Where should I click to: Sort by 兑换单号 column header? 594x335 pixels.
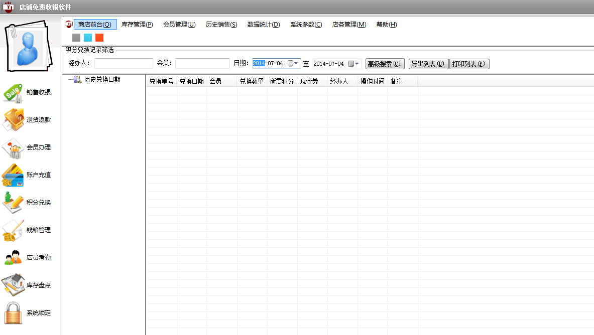click(x=161, y=81)
